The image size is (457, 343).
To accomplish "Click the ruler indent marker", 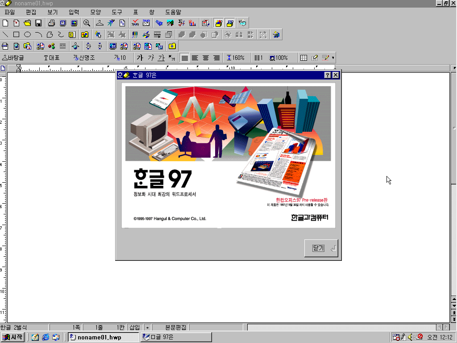I will [x=19, y=68].
